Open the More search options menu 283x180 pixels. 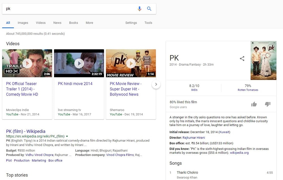coord(89,23)
